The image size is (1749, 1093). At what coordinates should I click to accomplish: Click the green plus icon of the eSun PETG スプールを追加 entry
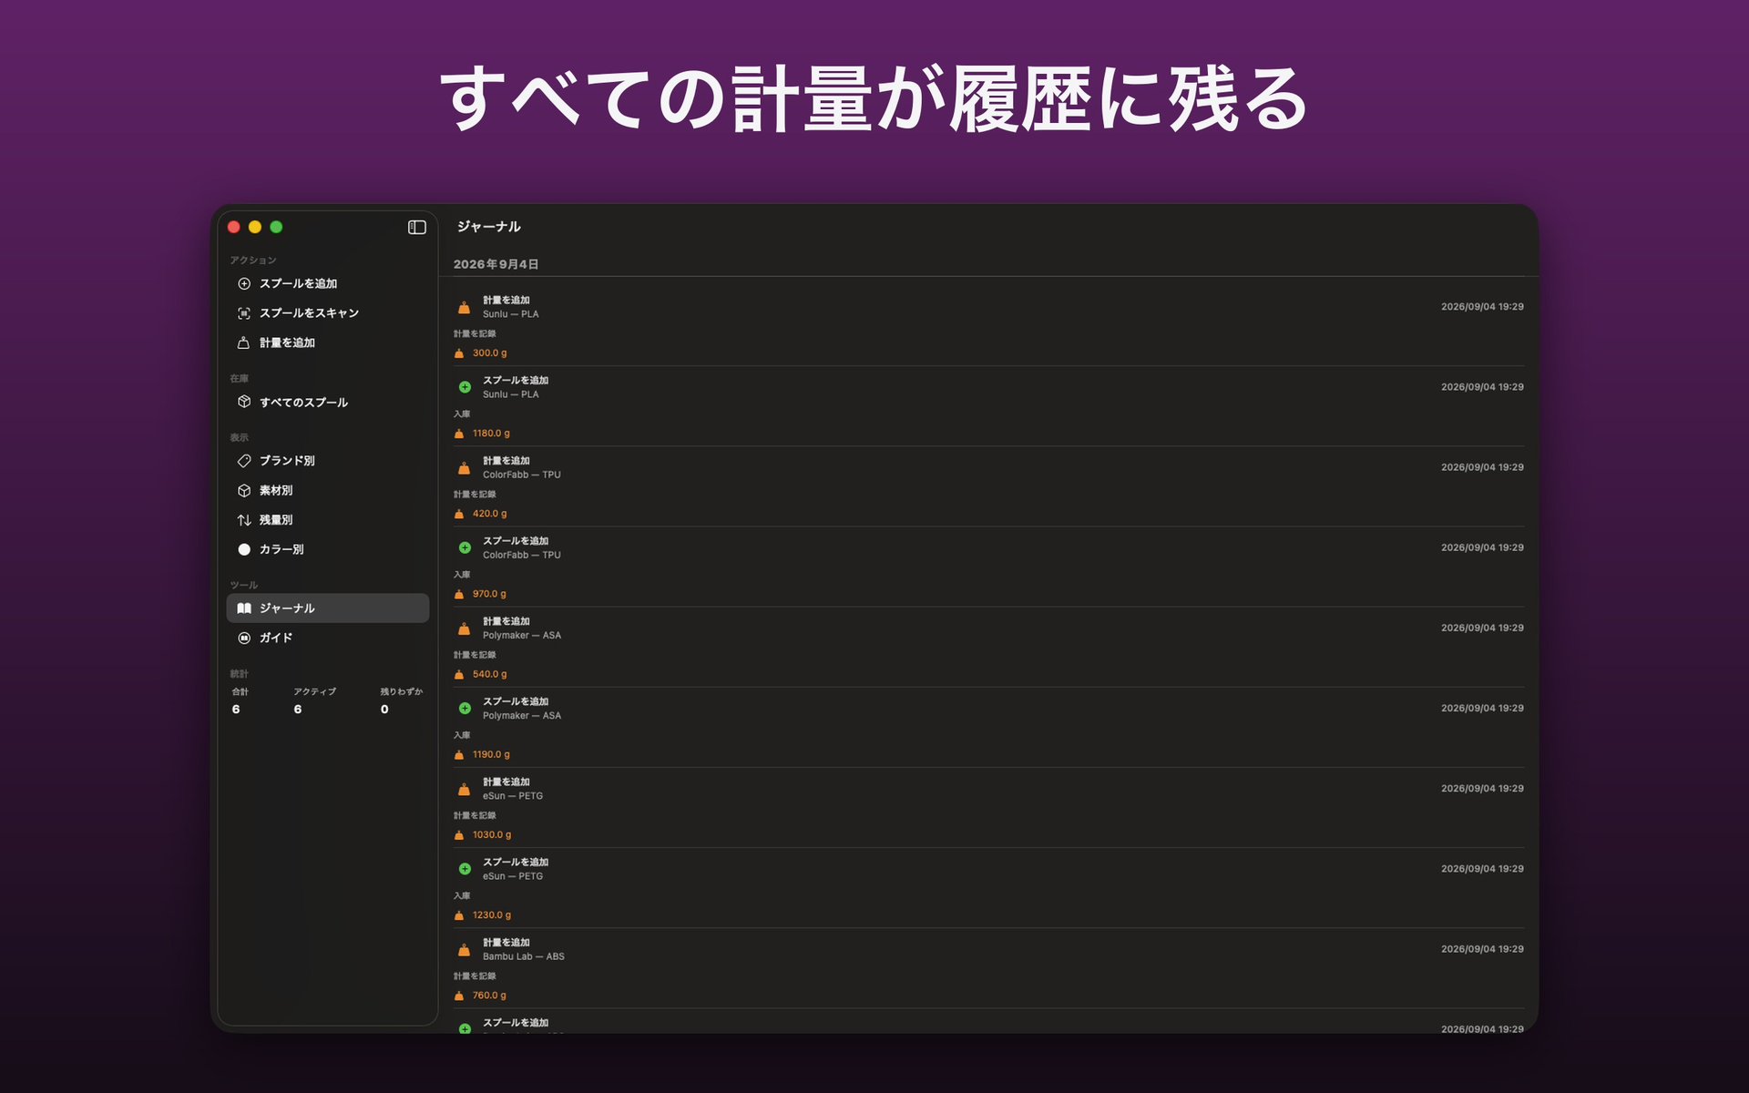coord(465,869)
